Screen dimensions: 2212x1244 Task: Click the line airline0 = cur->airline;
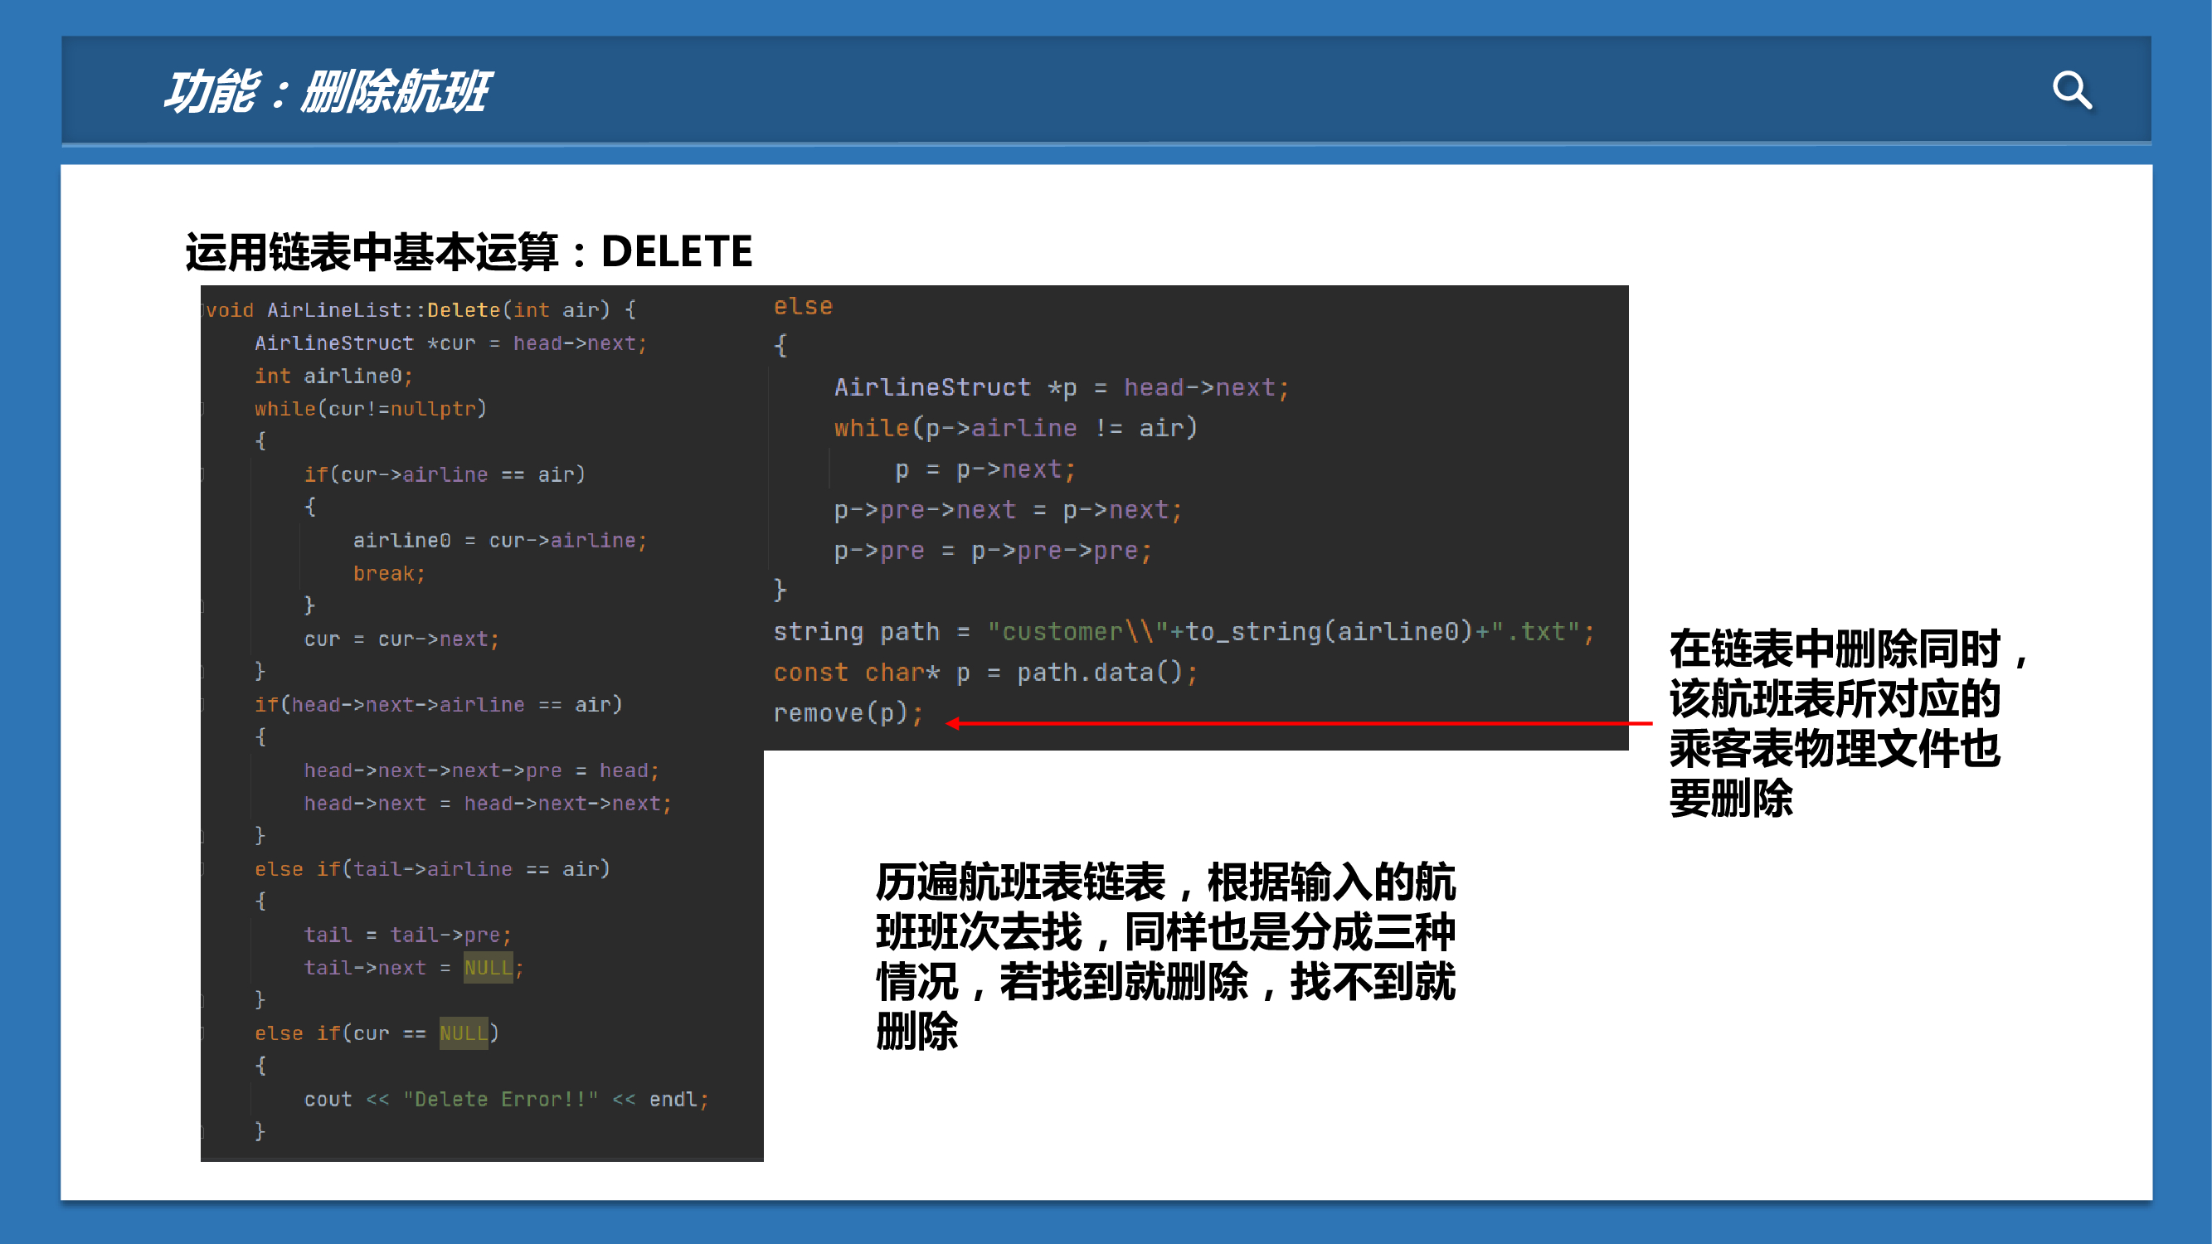500,540
